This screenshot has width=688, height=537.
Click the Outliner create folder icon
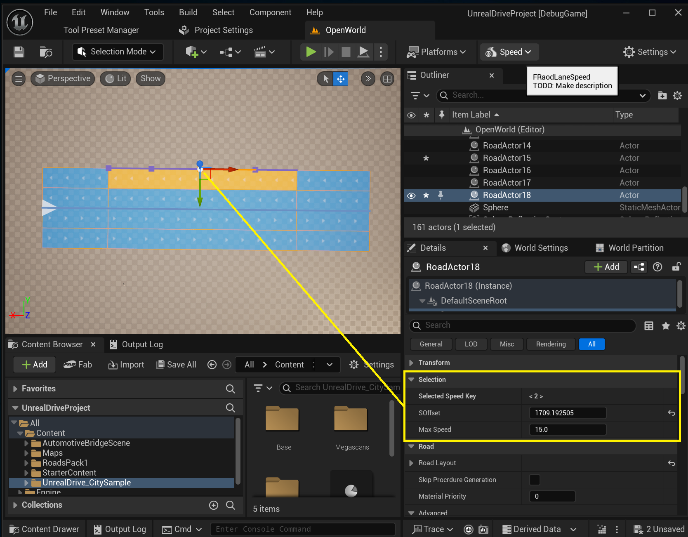coord(662,96)
